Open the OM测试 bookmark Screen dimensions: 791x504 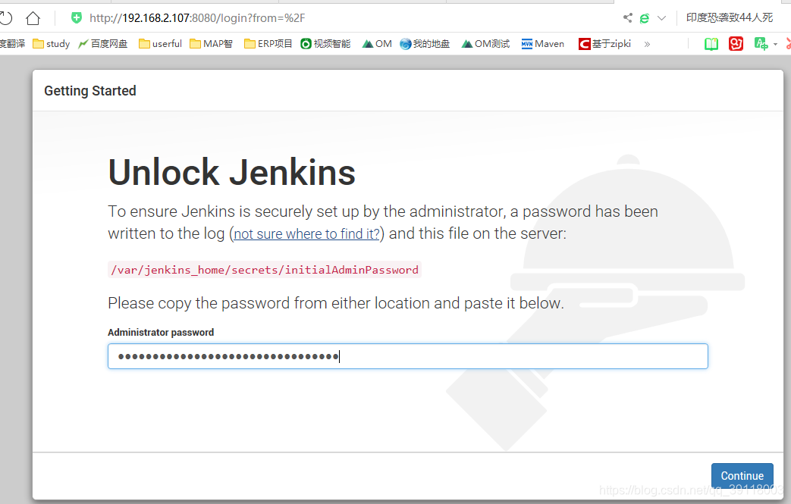click(486, 44)
